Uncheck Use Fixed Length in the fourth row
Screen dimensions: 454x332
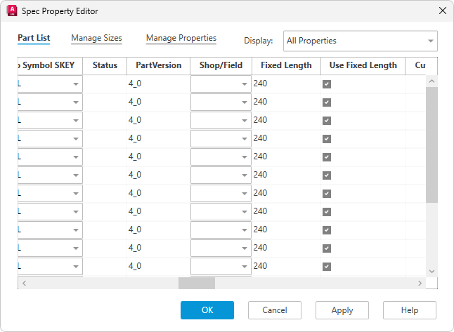click(x=327, y=139)
